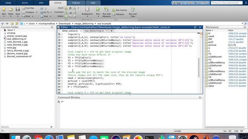Viewport: 248px width, 139px height.
Task: Open the Current Folder panel actions menu
Action: click(x=52, y=27)
